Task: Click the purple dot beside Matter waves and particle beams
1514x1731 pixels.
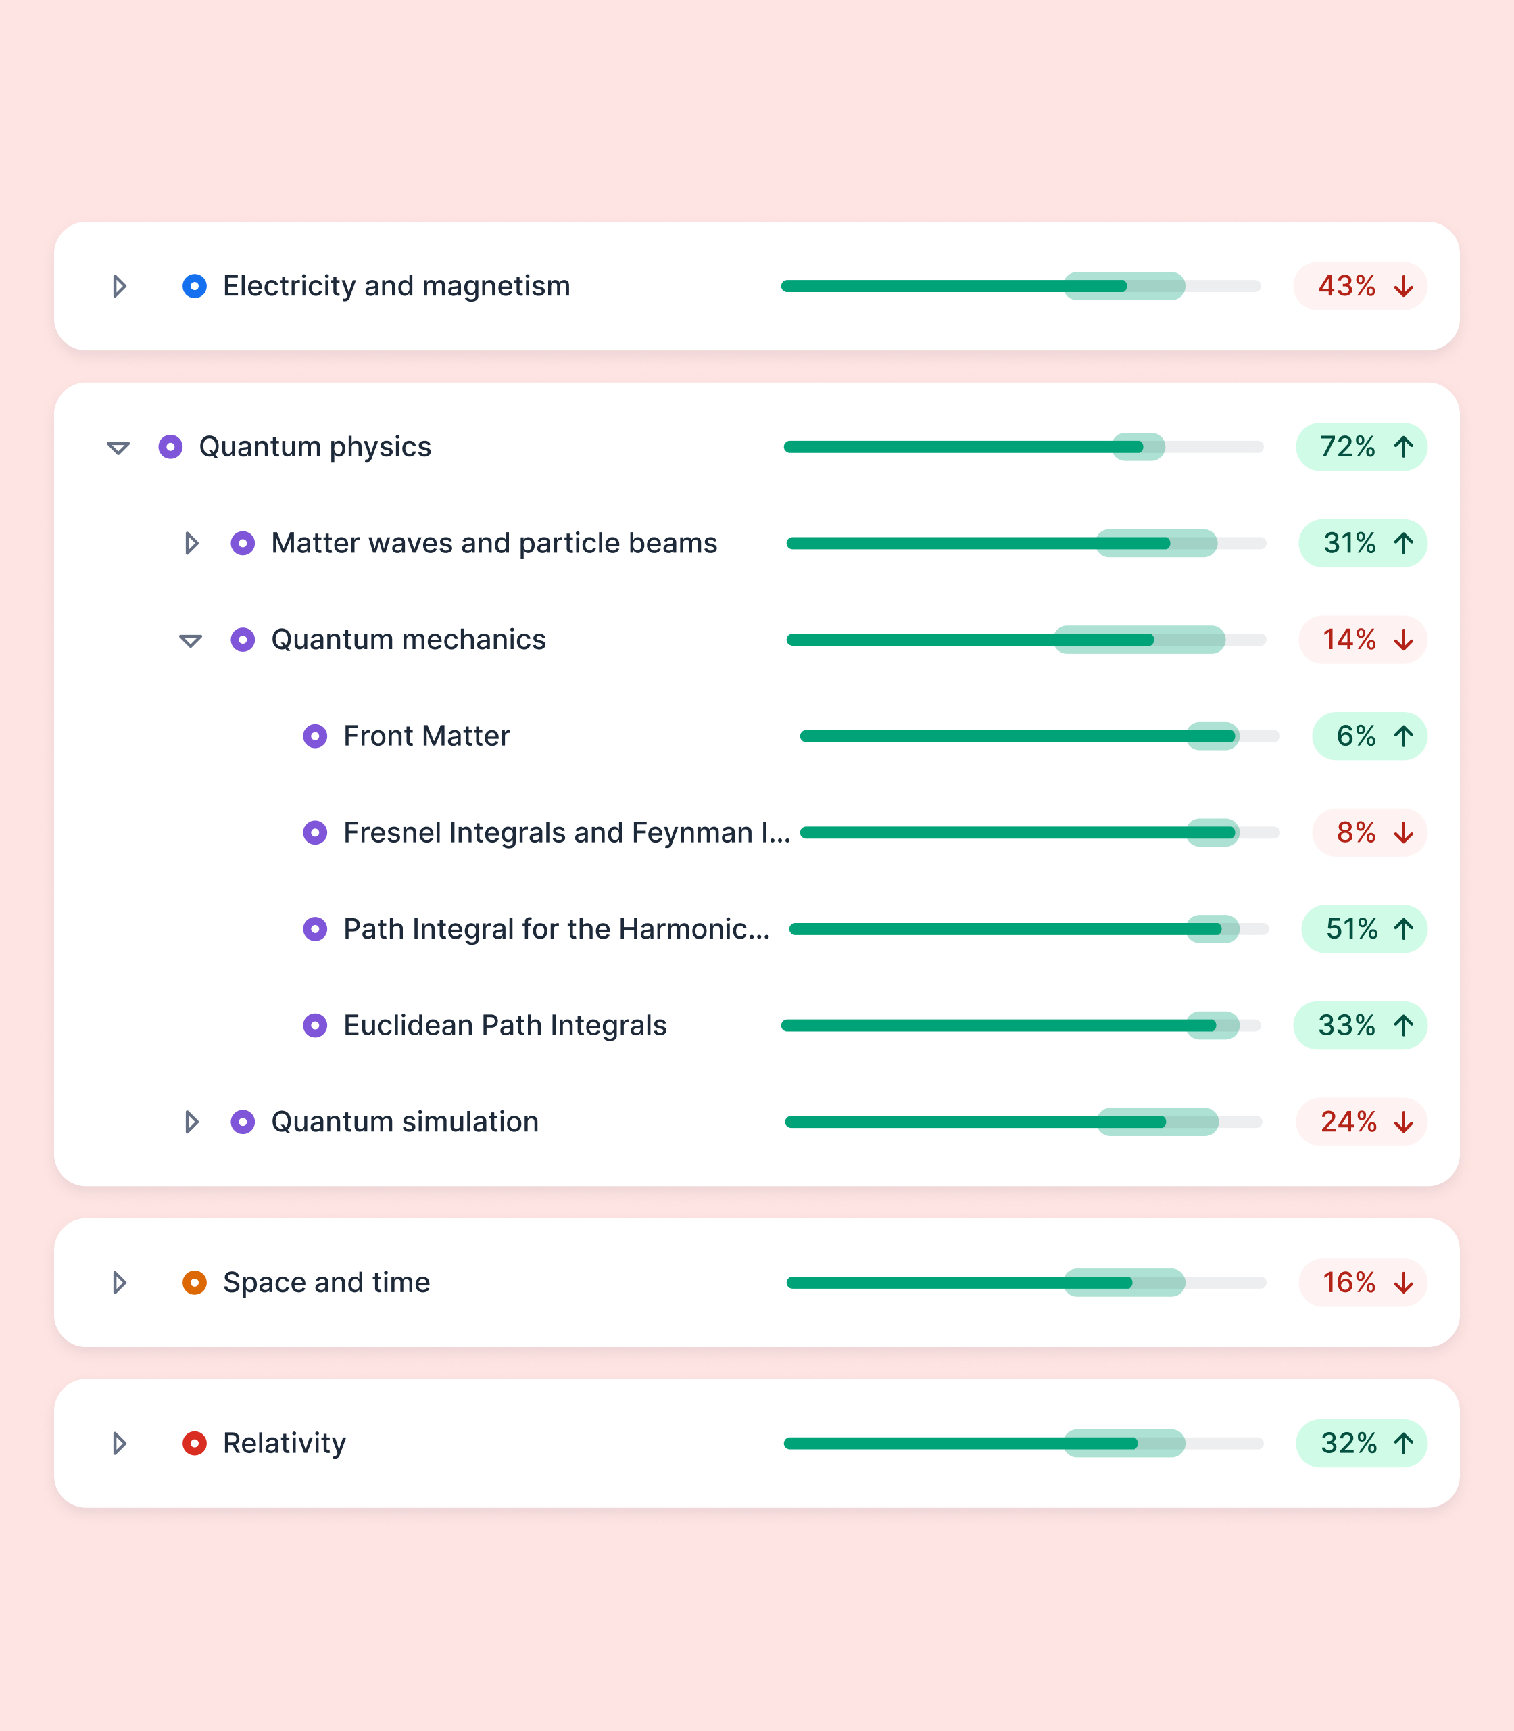Action: 243,544
